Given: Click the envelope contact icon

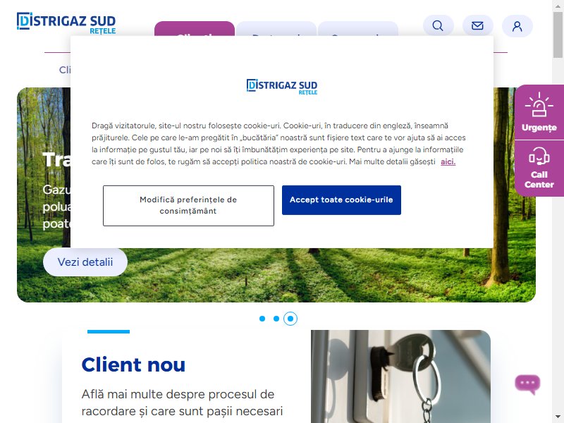Looking at the screenshot, I should (x=477, y=26).
